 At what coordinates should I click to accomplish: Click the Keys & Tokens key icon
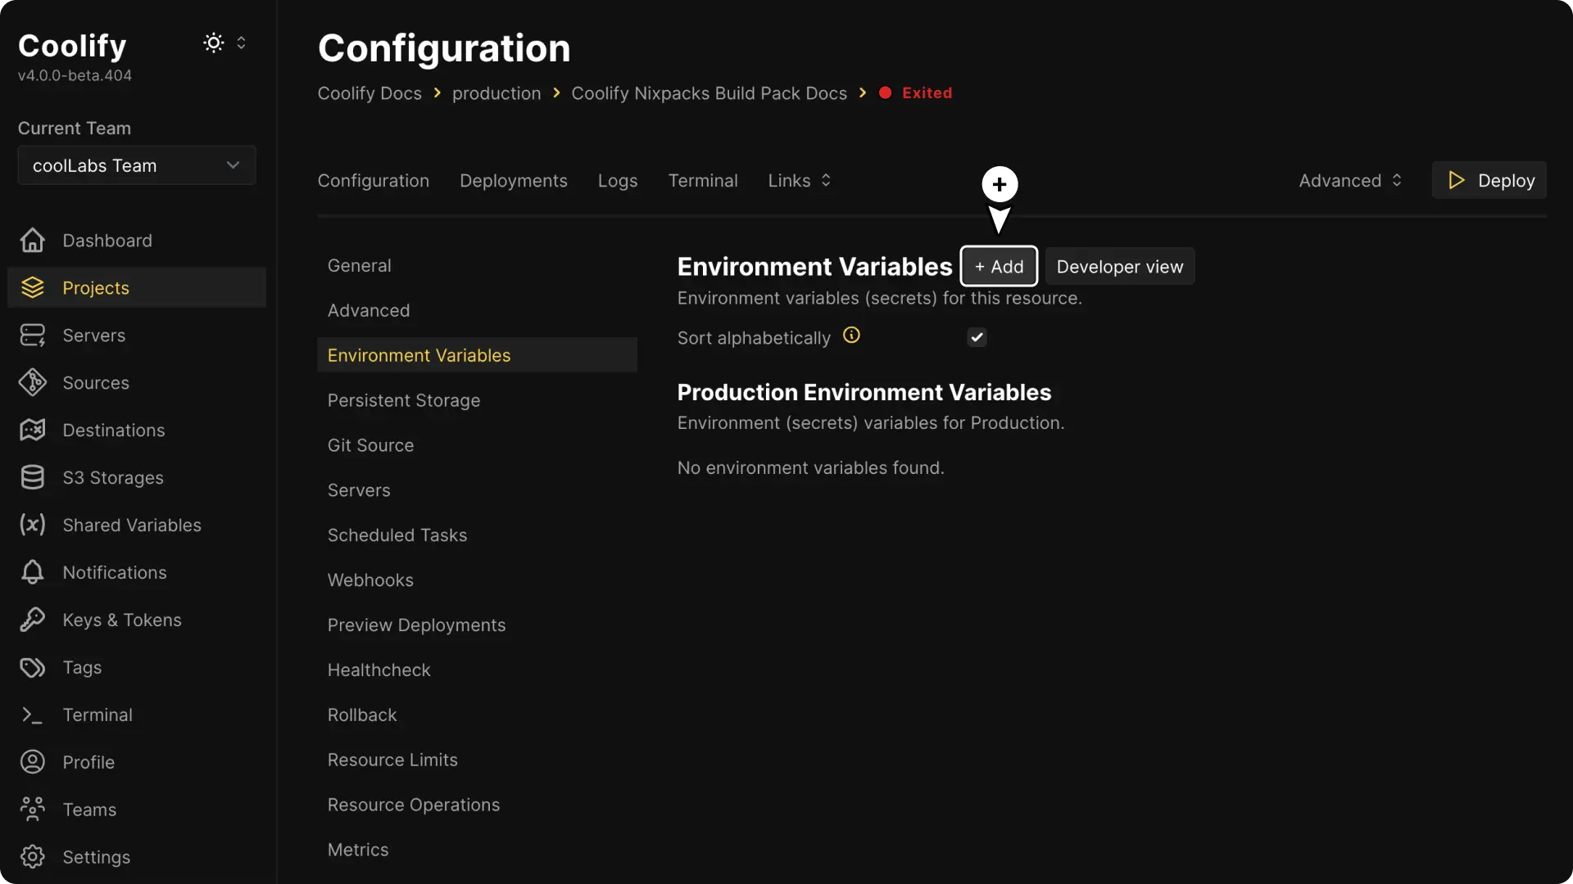pos(31,620)
